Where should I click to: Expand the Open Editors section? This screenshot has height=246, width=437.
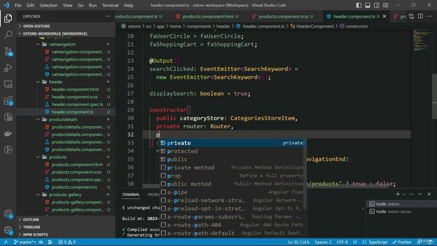36,26
